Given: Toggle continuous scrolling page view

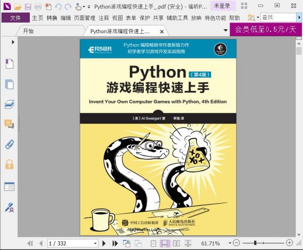Looking at the screenshot, I should pos(165,243).
